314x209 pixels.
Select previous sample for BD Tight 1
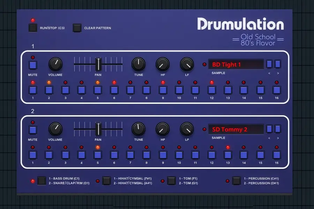click(x=269, y=64)
